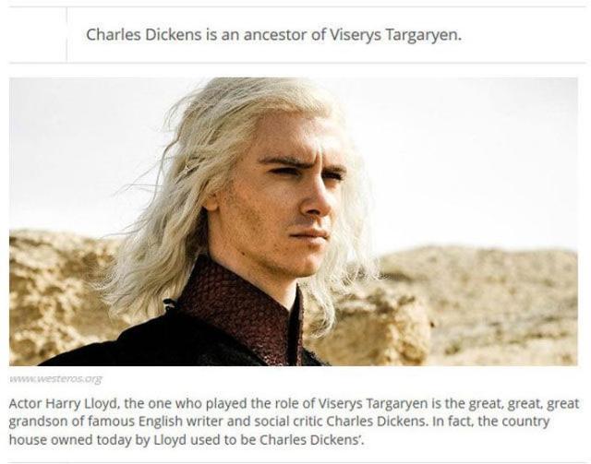Click the hair clip in the photo
This screenshot has width=591, height=464.
click(x=187, y=169)
